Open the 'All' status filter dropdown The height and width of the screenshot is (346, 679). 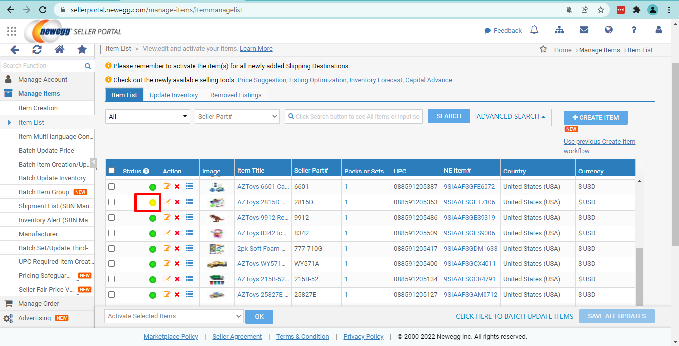coord(148,116)
